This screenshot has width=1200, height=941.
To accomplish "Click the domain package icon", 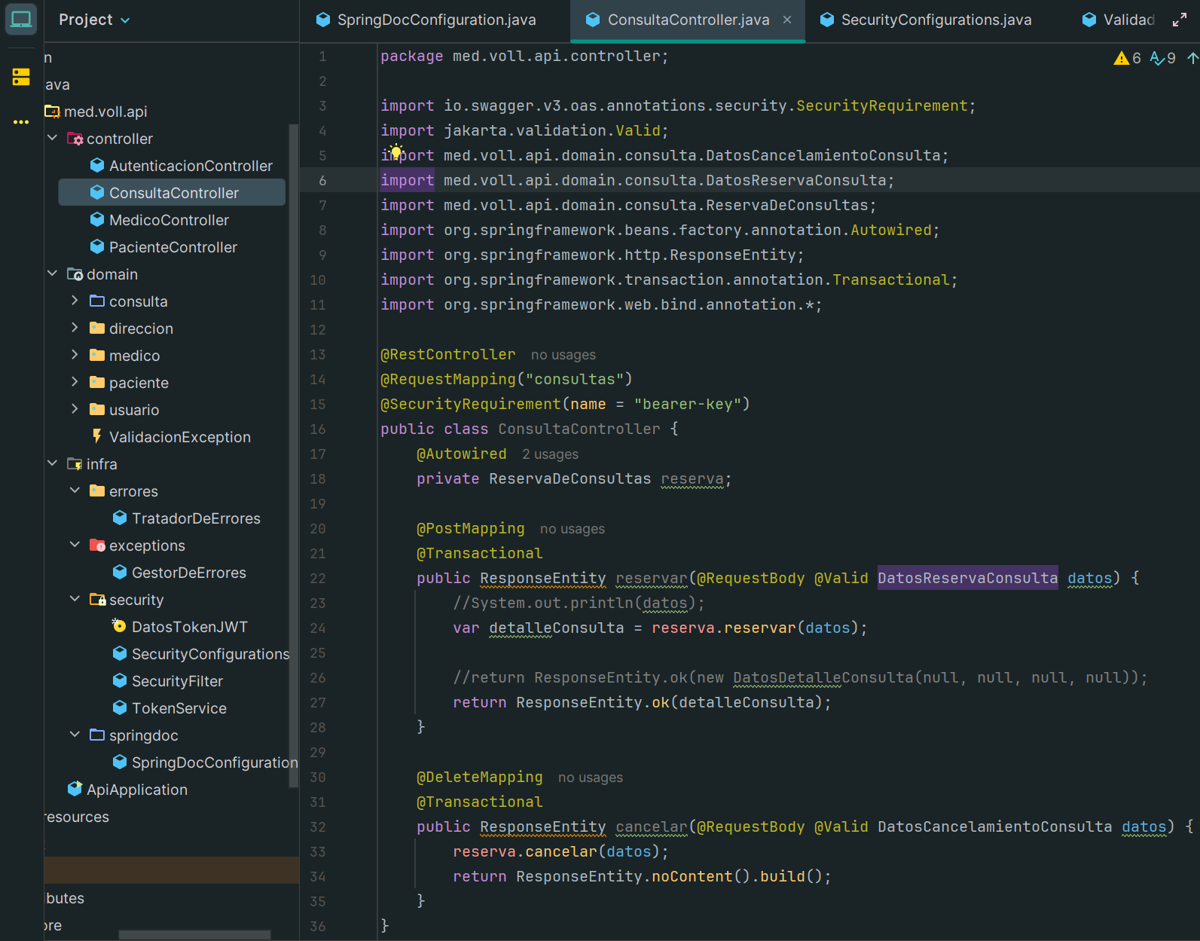I will (75, 274).
